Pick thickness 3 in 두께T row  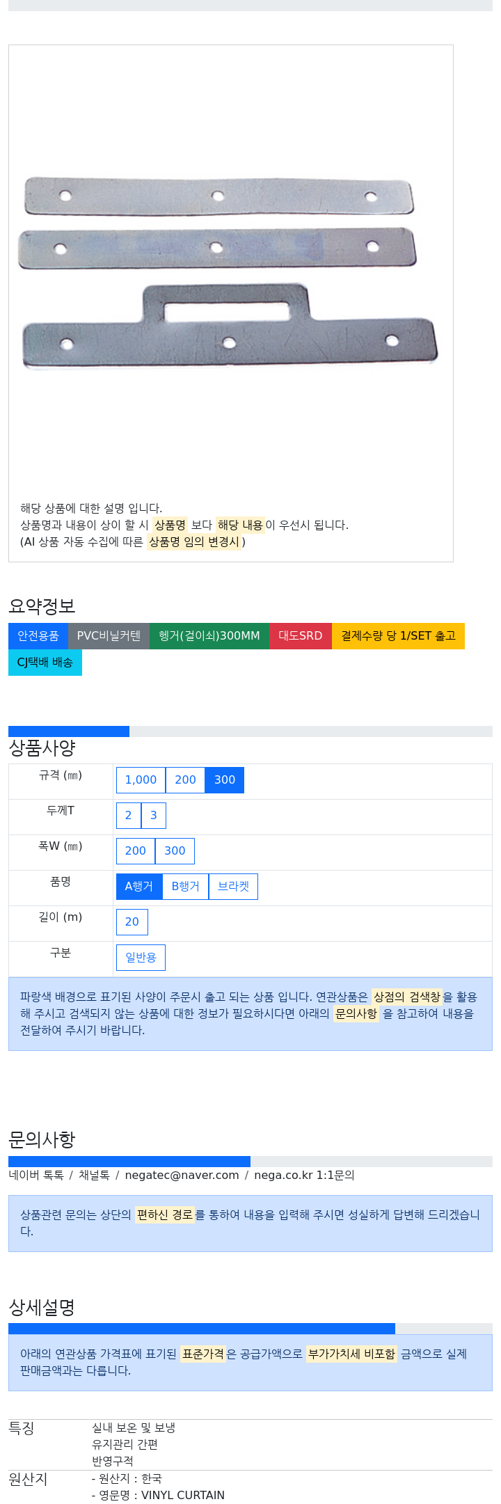[154, 816]
